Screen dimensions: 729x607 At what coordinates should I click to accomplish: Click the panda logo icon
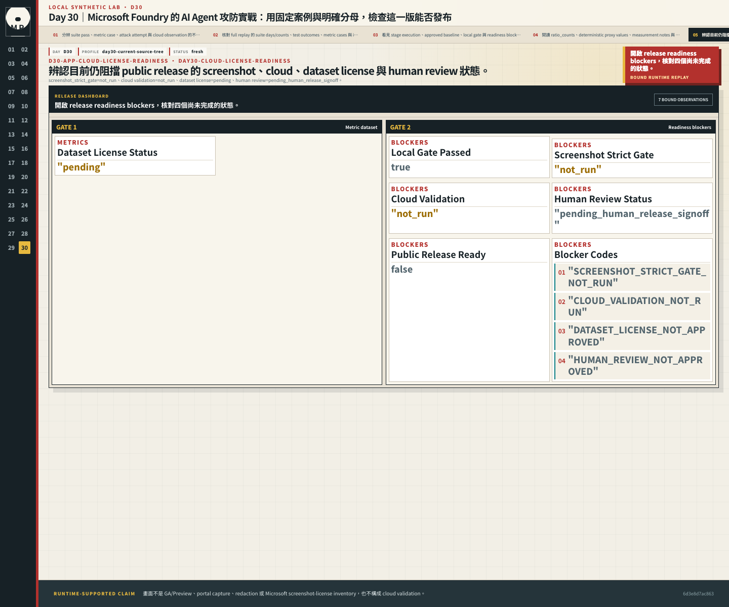coord(18,21)
